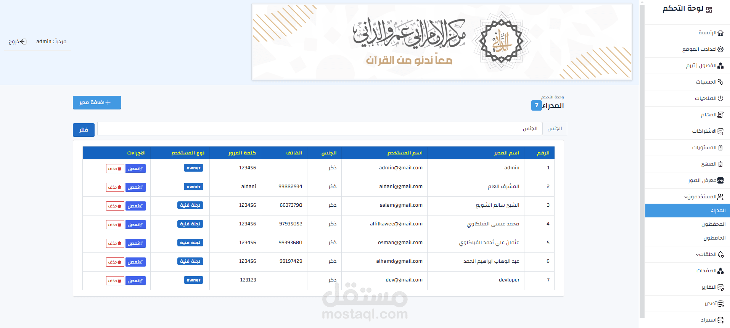Click the فلتر button
The width and height of the screenshot is (730, 328).
pyautogui.click(x=84, y=130)
